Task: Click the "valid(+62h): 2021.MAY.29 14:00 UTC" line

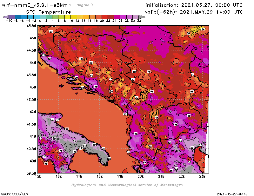Action: click(x=194, y=12)
